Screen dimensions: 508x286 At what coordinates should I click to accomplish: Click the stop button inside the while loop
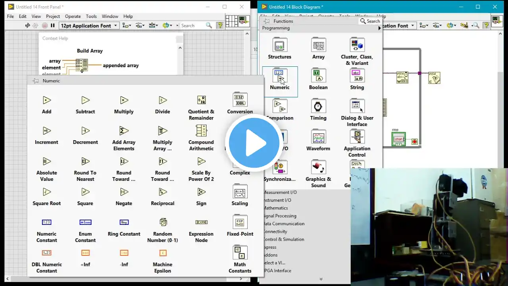[398, 139]
